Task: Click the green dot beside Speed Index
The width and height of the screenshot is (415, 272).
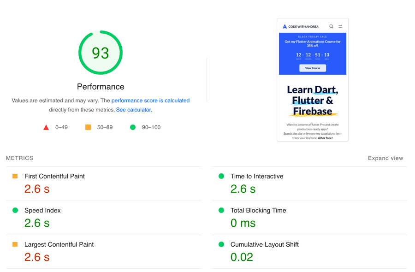Action: pos(15,210)
